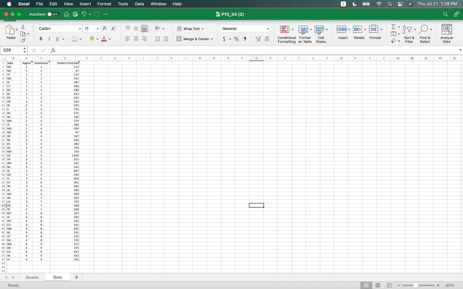Screen dimensions: 463x289
Task: Increase indent of cell
Action: coord(166,39)
